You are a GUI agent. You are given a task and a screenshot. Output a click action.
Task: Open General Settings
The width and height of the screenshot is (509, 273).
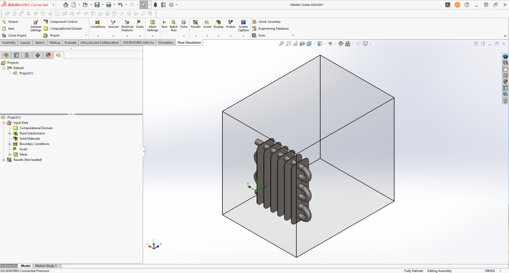(36, 26)
